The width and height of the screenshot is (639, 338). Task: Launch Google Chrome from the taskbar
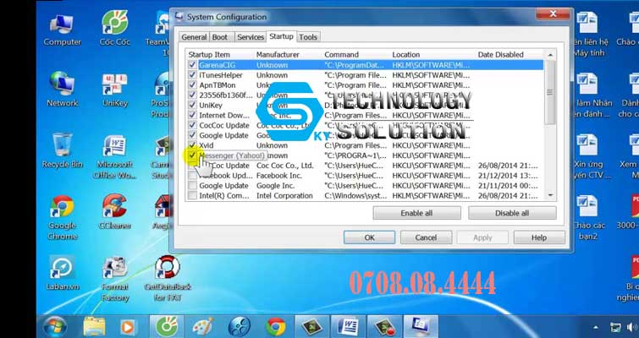[275, 327]
